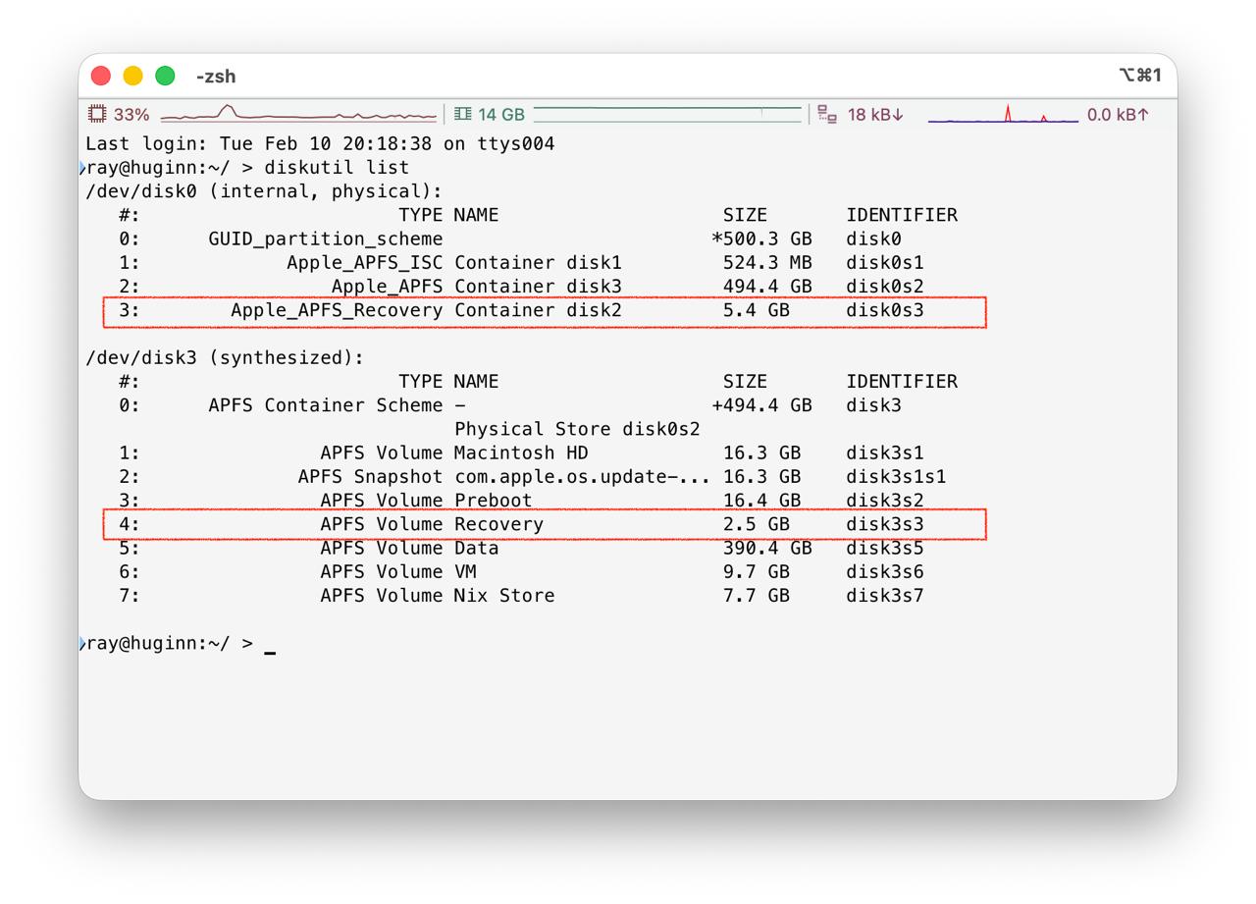This screenshot has width=1256, height=904.
Task: Click the highlighted Apple_APFS_Recovery disk0s3 row
Action: click(545, 312)
